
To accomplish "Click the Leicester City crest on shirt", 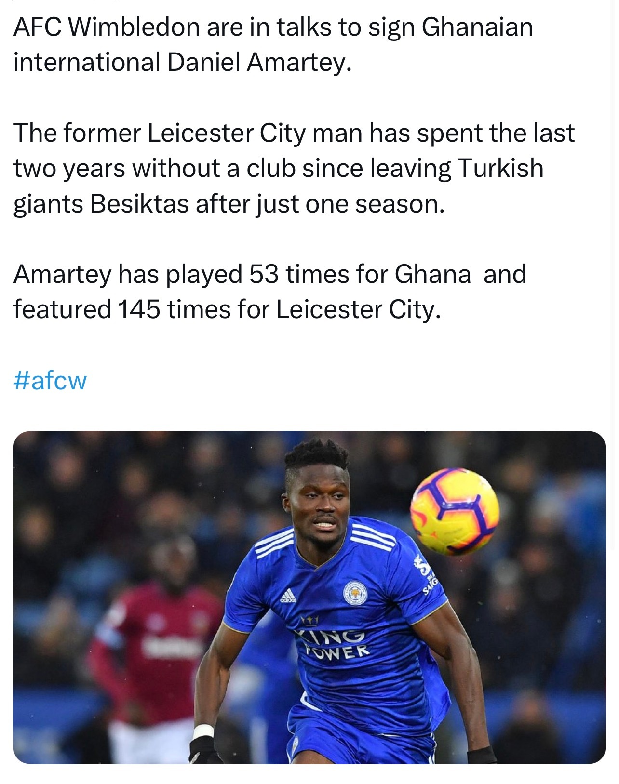I will [x=356, y=595].
